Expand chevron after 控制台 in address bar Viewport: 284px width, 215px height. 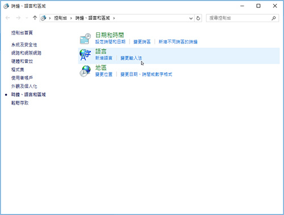(71, 18)
